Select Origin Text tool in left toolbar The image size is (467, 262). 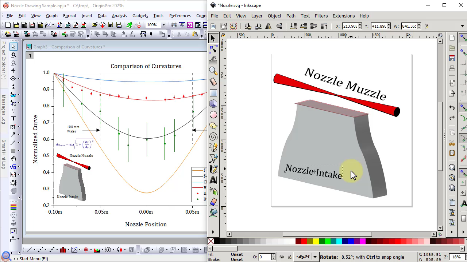[x=13, y=119]
